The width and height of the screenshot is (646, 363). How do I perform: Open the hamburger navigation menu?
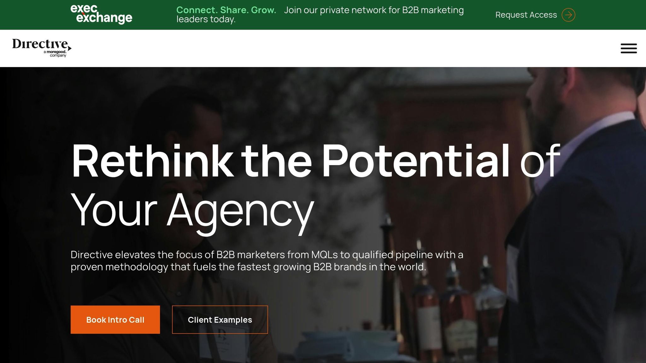[x=628, y=48]
